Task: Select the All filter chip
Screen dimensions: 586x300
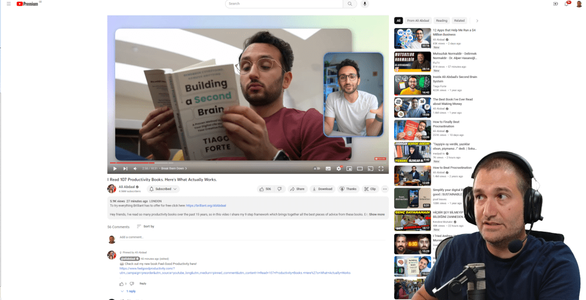Action: (398, 21)
